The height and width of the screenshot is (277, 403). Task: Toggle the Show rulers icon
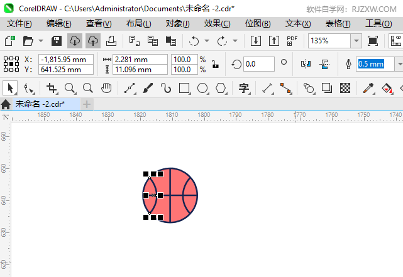click(396, 41)
